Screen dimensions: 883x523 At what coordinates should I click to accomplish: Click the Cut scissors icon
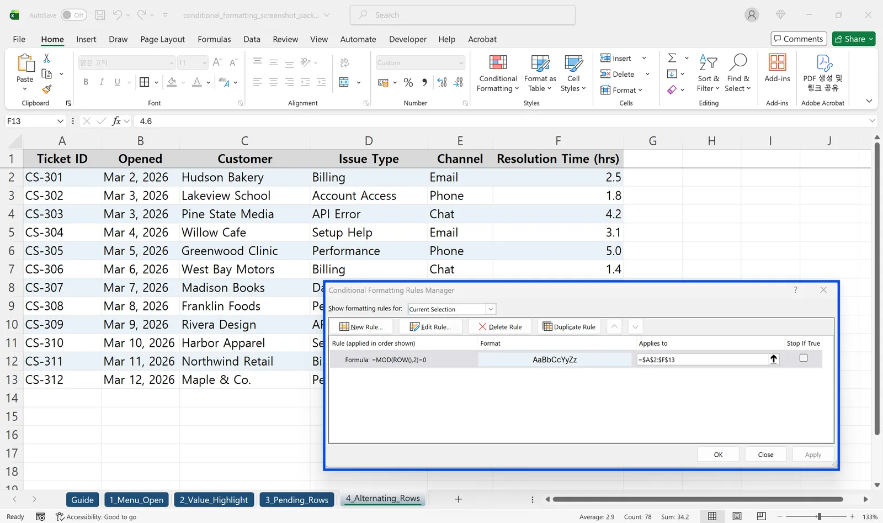[x=46, y=58]
